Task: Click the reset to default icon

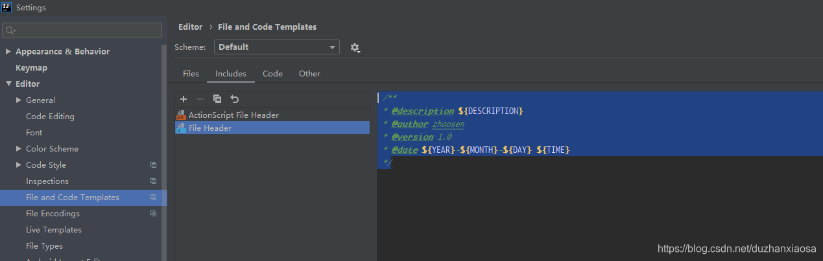Action: (x=235, y=99)
